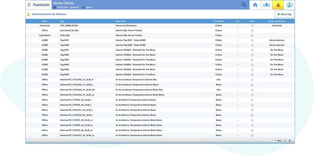Toggle Ativo checkbox for Tag-0001
The image size is (314, 156).
pos(252,50)
